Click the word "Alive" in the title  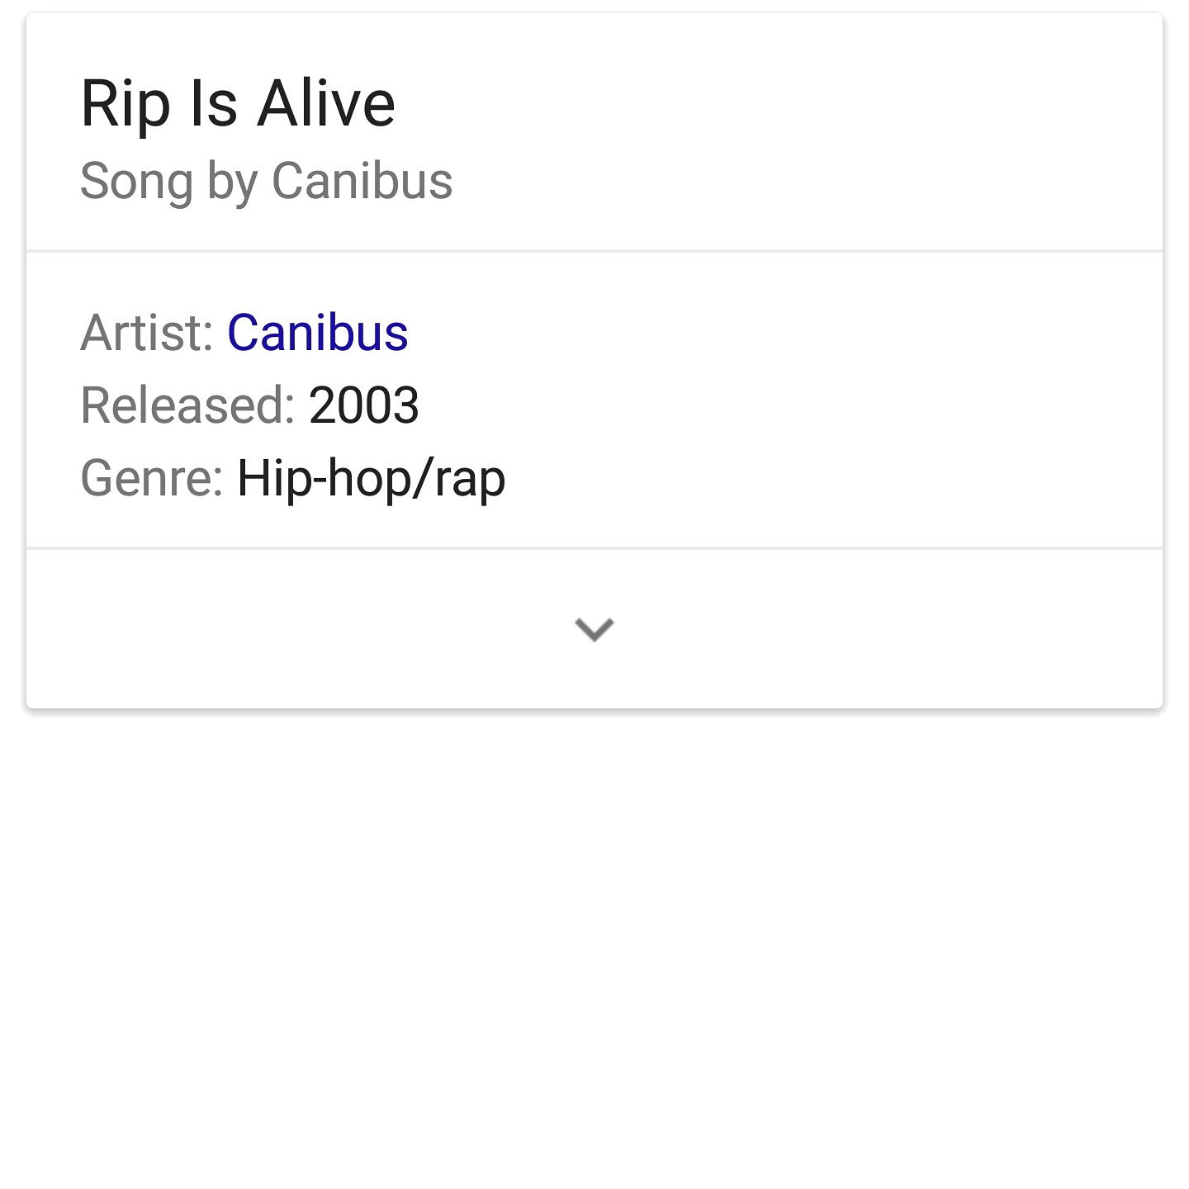click(326, 104)
